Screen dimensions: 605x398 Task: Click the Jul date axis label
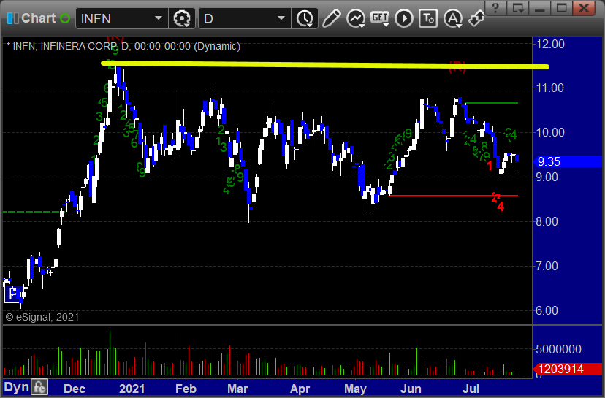pyautogui.click(x=471, y=389)
